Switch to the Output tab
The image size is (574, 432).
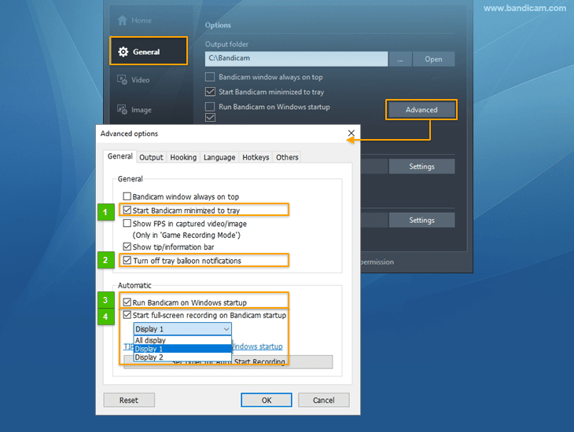point(151,157)
